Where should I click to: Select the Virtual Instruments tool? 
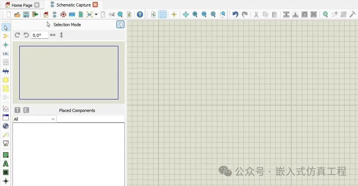pyautogui.click(x=6, y=143)
